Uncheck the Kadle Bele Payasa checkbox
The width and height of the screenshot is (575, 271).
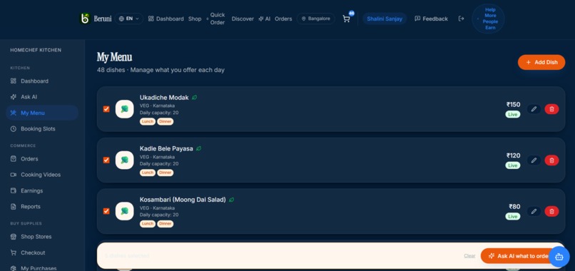(x=106, y=160)
